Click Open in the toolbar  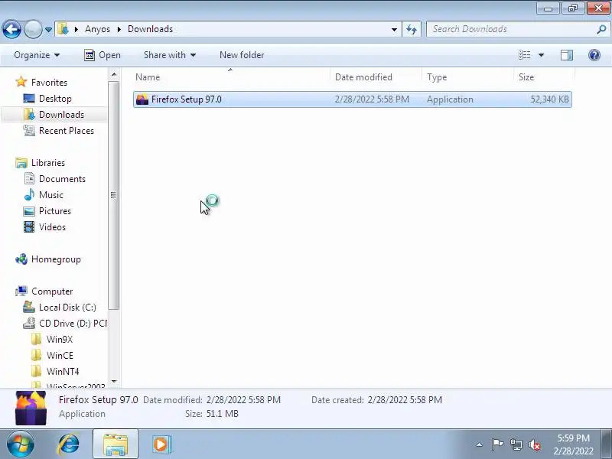103,55
